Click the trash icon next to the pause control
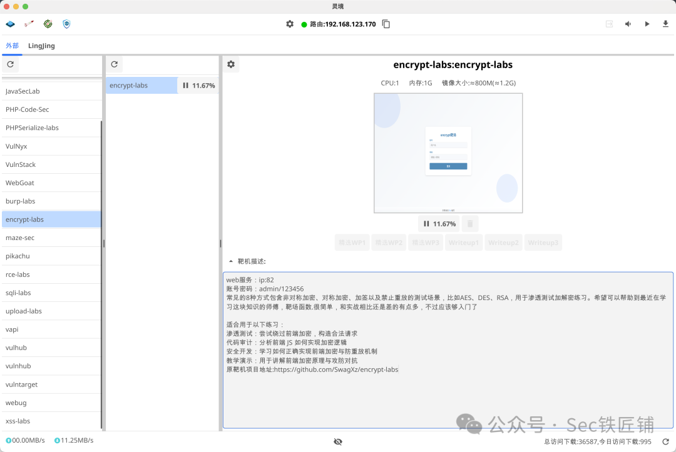This screenshot has height=452, width=676. click(469, 223)
